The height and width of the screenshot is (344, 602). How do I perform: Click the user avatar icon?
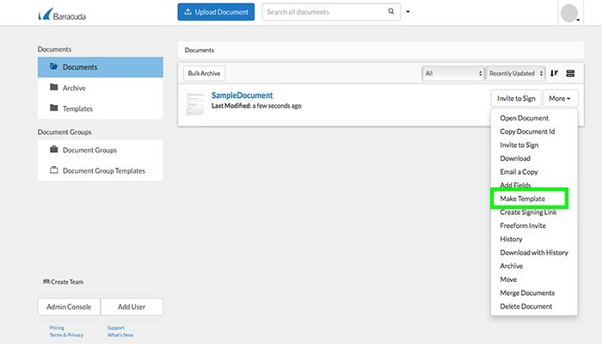(x=569, y=13)
